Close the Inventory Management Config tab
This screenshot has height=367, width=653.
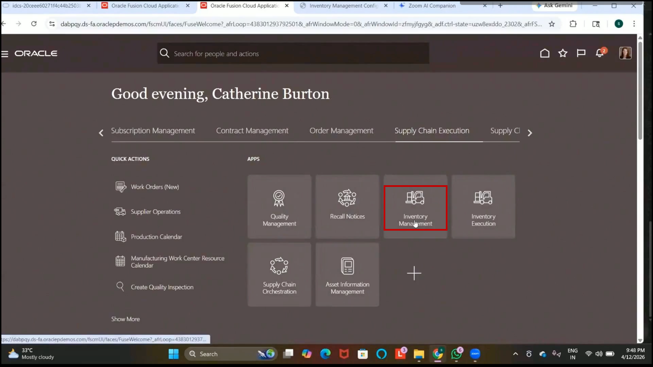(386, 6)
